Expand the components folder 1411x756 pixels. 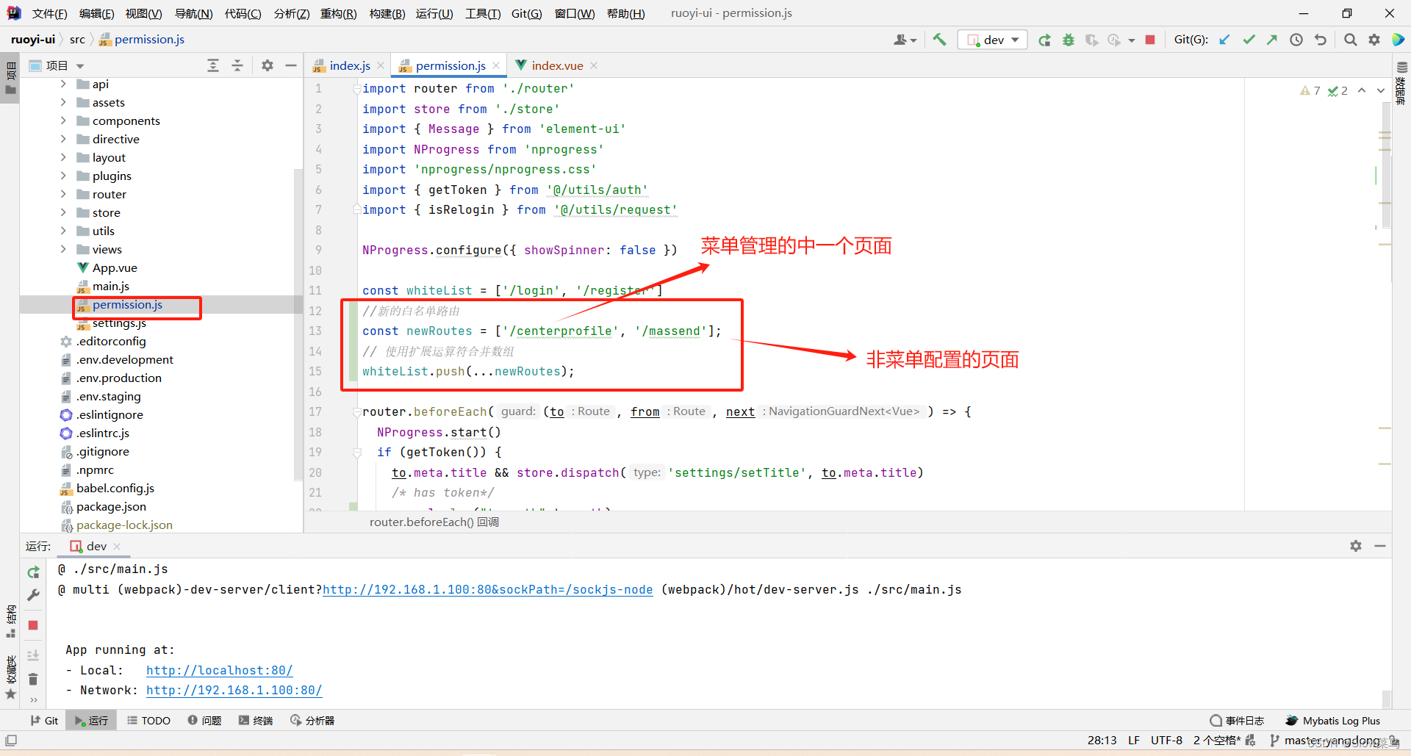pos(63,120)
